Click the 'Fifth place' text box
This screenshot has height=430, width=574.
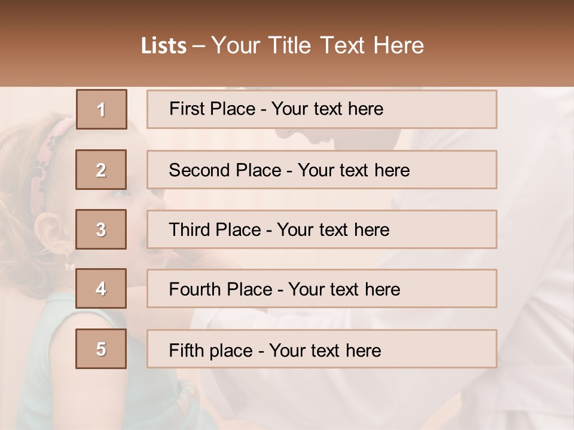pyautogui.click(x=322, y=349)
